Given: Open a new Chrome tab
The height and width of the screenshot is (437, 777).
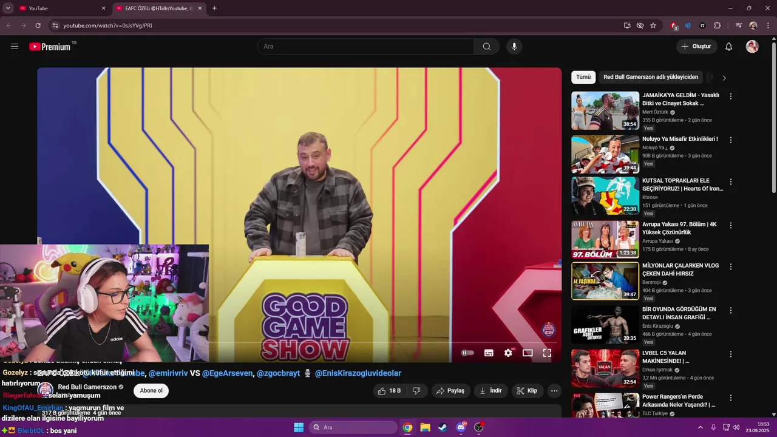Looking at the screenshot, I should click(x=214, y=8).
